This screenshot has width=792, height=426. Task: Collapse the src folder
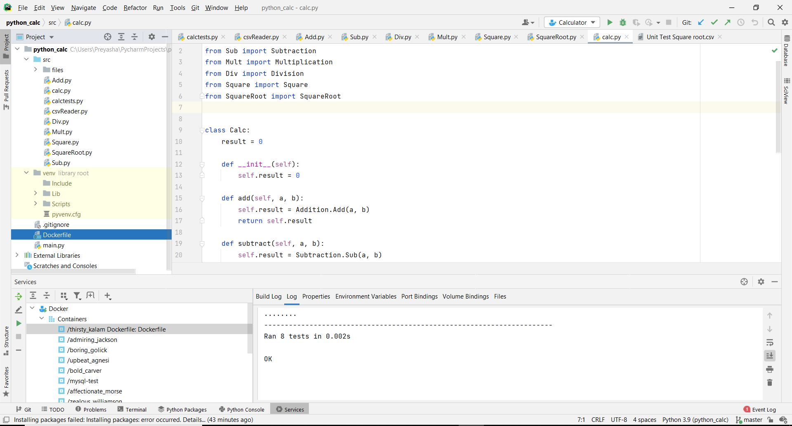[26, 59]
